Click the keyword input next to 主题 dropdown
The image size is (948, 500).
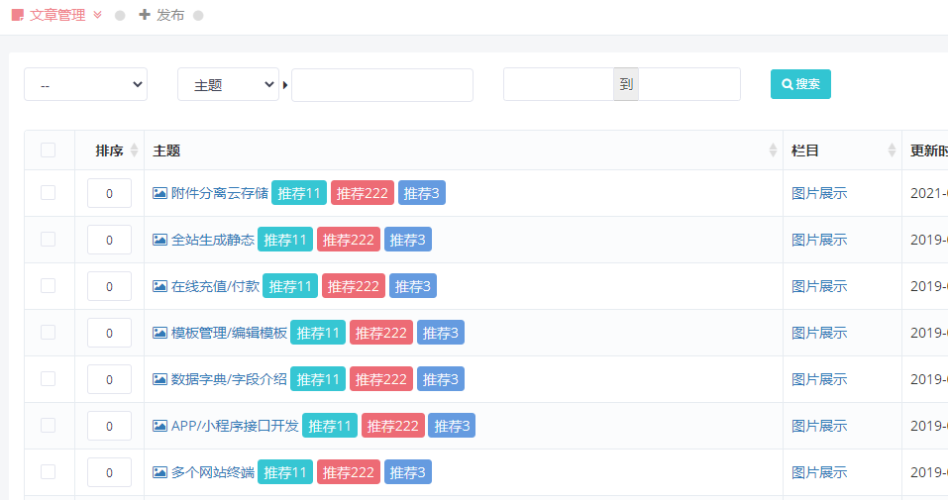coord(381,85)
